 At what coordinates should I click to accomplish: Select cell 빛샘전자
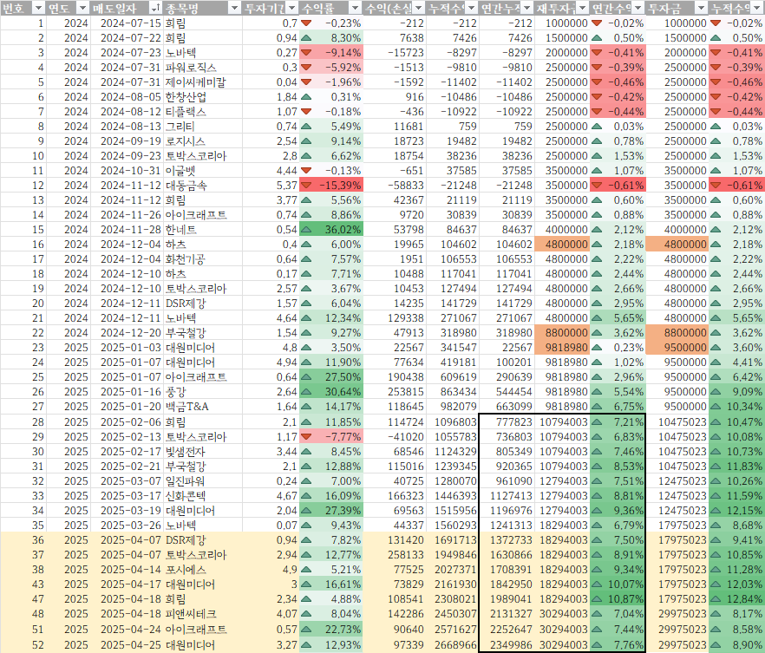click(x=202, y=452)
